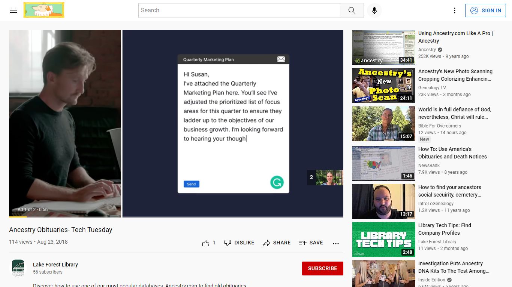The height and width of the screenshot is (287, 512).
Task: Click the video description text
Action: [x=139, y=285]
